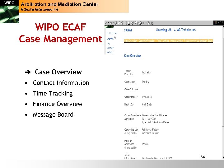Image resolution: width=224 pixels, height=168 pixels.
Task: Click the Case Status value 'Pending'
Action: 146,82
